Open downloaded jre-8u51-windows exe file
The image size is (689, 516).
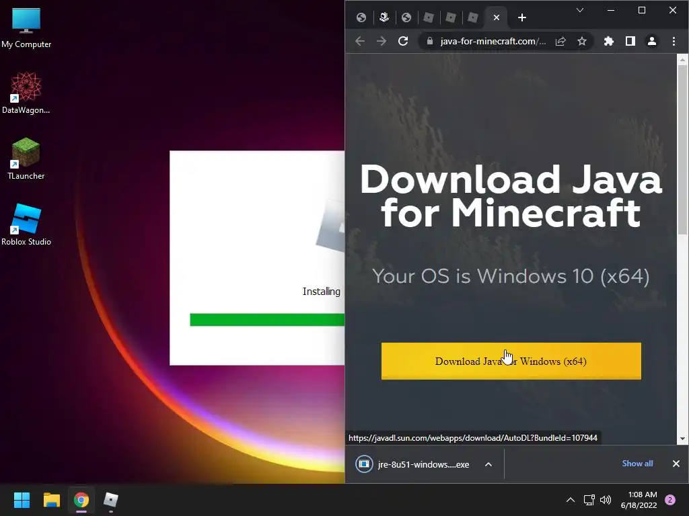(x=413, y=464)
